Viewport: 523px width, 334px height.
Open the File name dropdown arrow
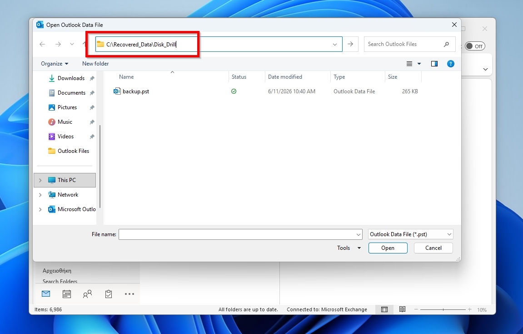pyautogui.click(x=359, y=234)
